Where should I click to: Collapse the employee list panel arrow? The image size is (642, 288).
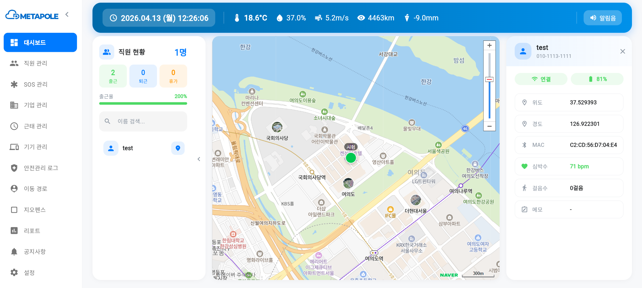click(x=199, y=159)
